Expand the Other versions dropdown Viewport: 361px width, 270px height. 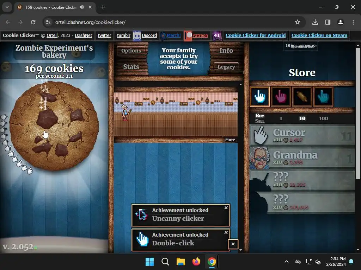point(300,46)
